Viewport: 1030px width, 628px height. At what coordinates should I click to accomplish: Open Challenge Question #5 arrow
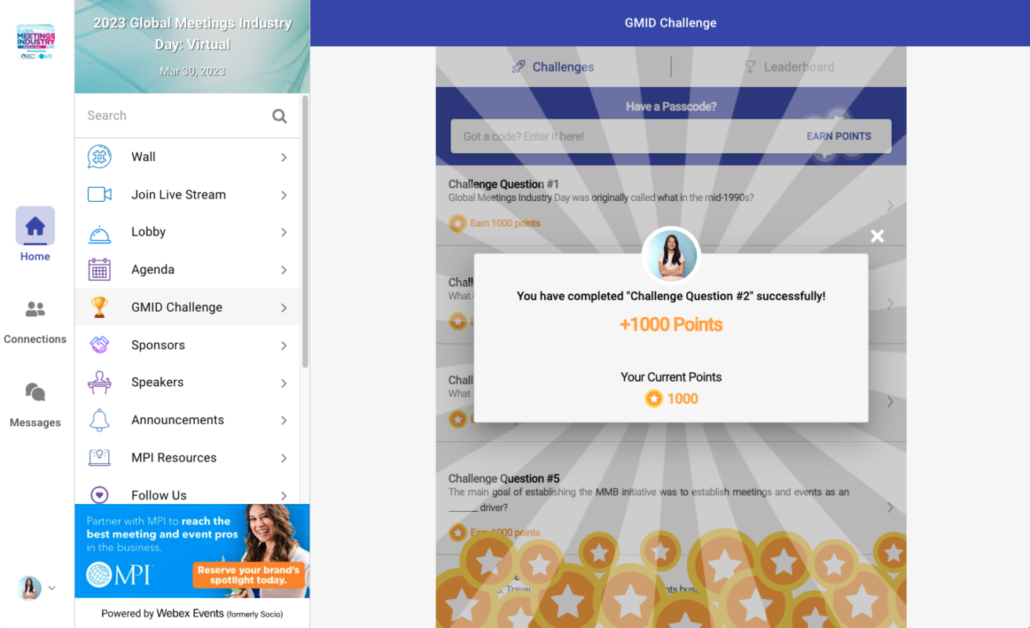tap(890, 508)
